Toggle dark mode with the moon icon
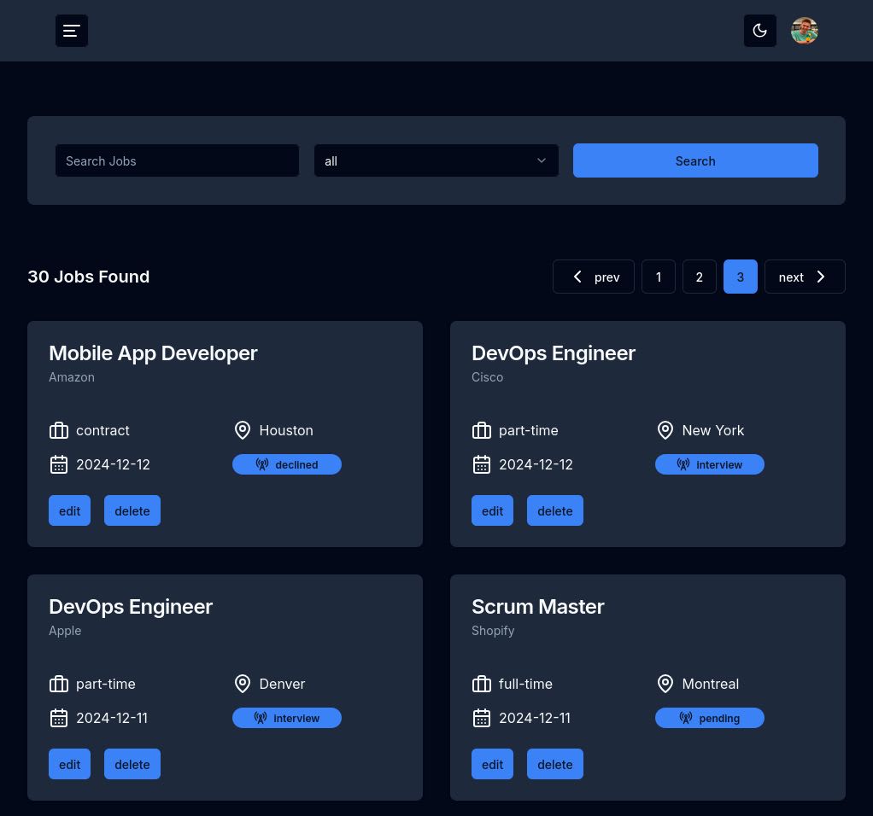Screen dimensions: 873x816 (759, 31)
